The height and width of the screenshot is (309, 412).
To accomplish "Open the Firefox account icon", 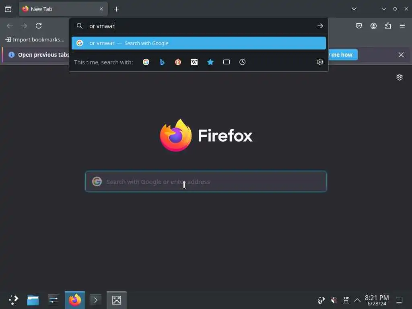I will coord(373,26).
